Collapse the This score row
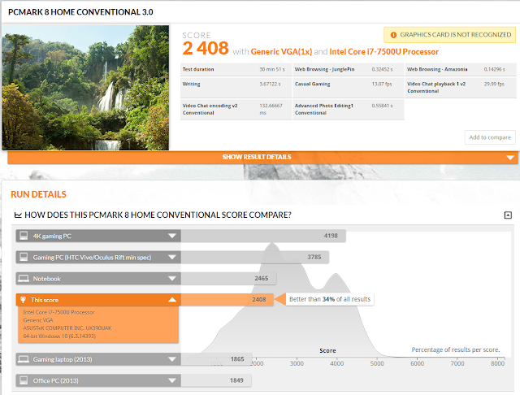520x395 pixels. tap(98, 300)
